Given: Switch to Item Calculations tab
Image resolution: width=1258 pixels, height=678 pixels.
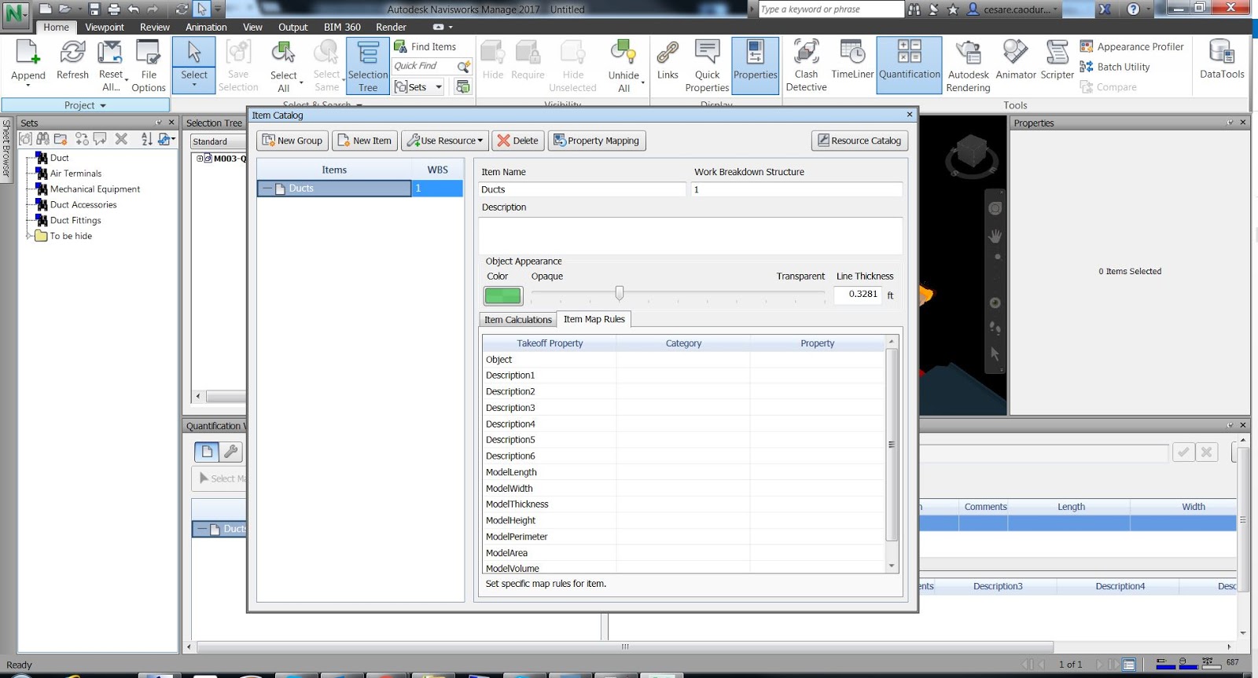Looking at the screenshot, I should (518, 320).
